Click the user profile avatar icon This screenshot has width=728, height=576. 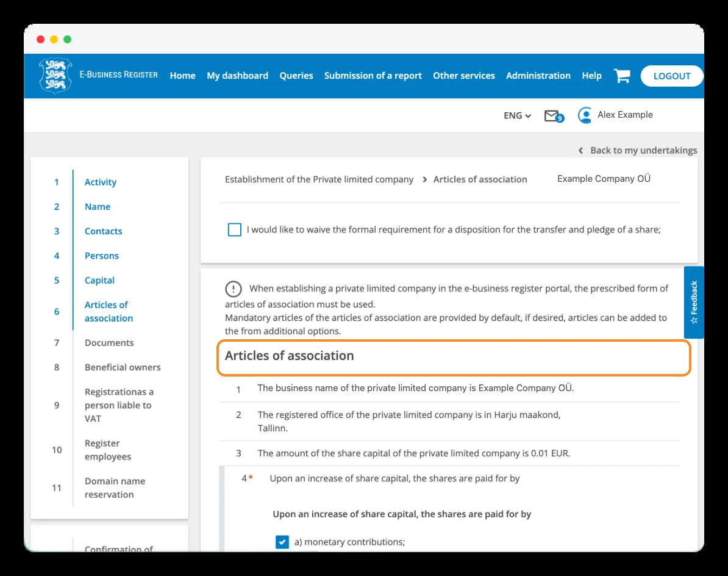[x=585, y=115]
